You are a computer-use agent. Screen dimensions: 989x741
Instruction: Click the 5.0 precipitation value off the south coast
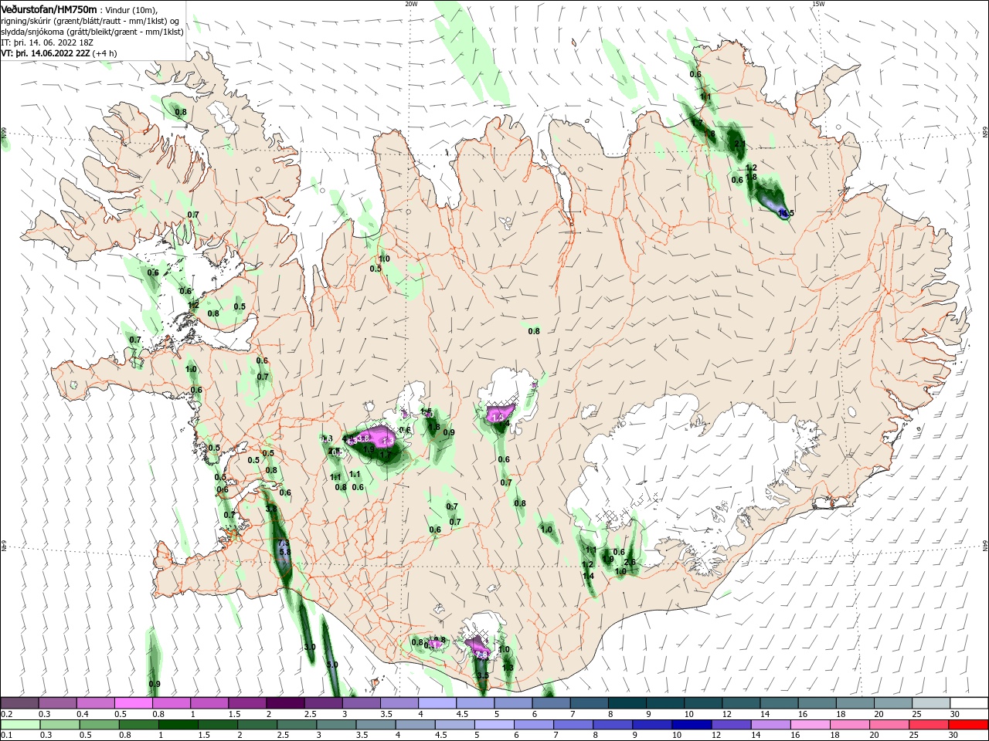click(332, 665)
